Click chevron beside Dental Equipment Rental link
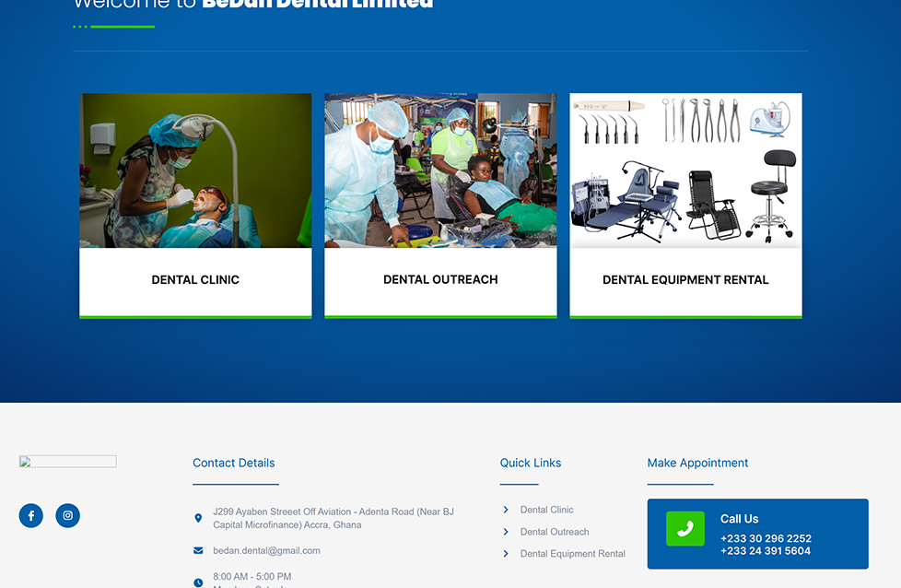The image size is (901, 588). point(506,554)
